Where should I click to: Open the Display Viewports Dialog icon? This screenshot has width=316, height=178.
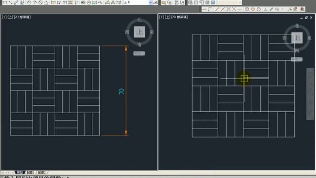[191, 2]
